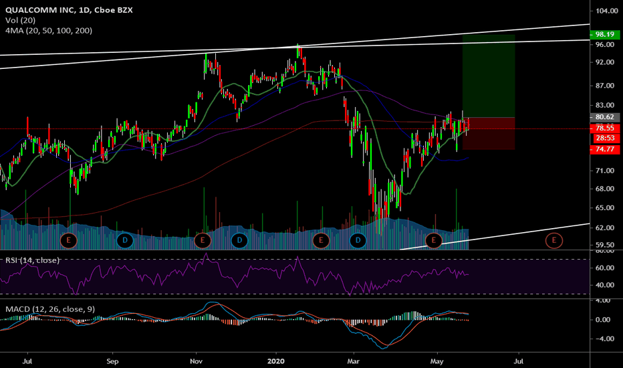Click the green 98.19 profit target price label
This screenshot has height=368, width=623.
point(604,35)
